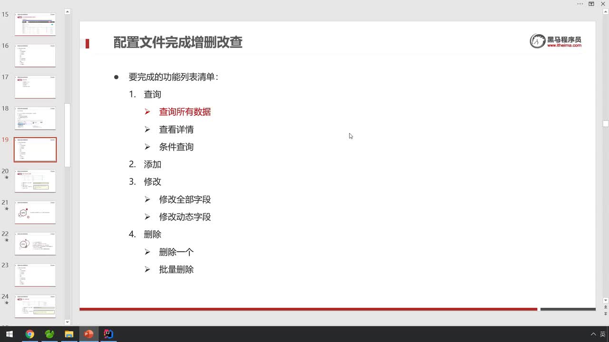The image size is (609, 342).
Task: Open File Explorer from the taskbar
Action: (x=69, y=334)
